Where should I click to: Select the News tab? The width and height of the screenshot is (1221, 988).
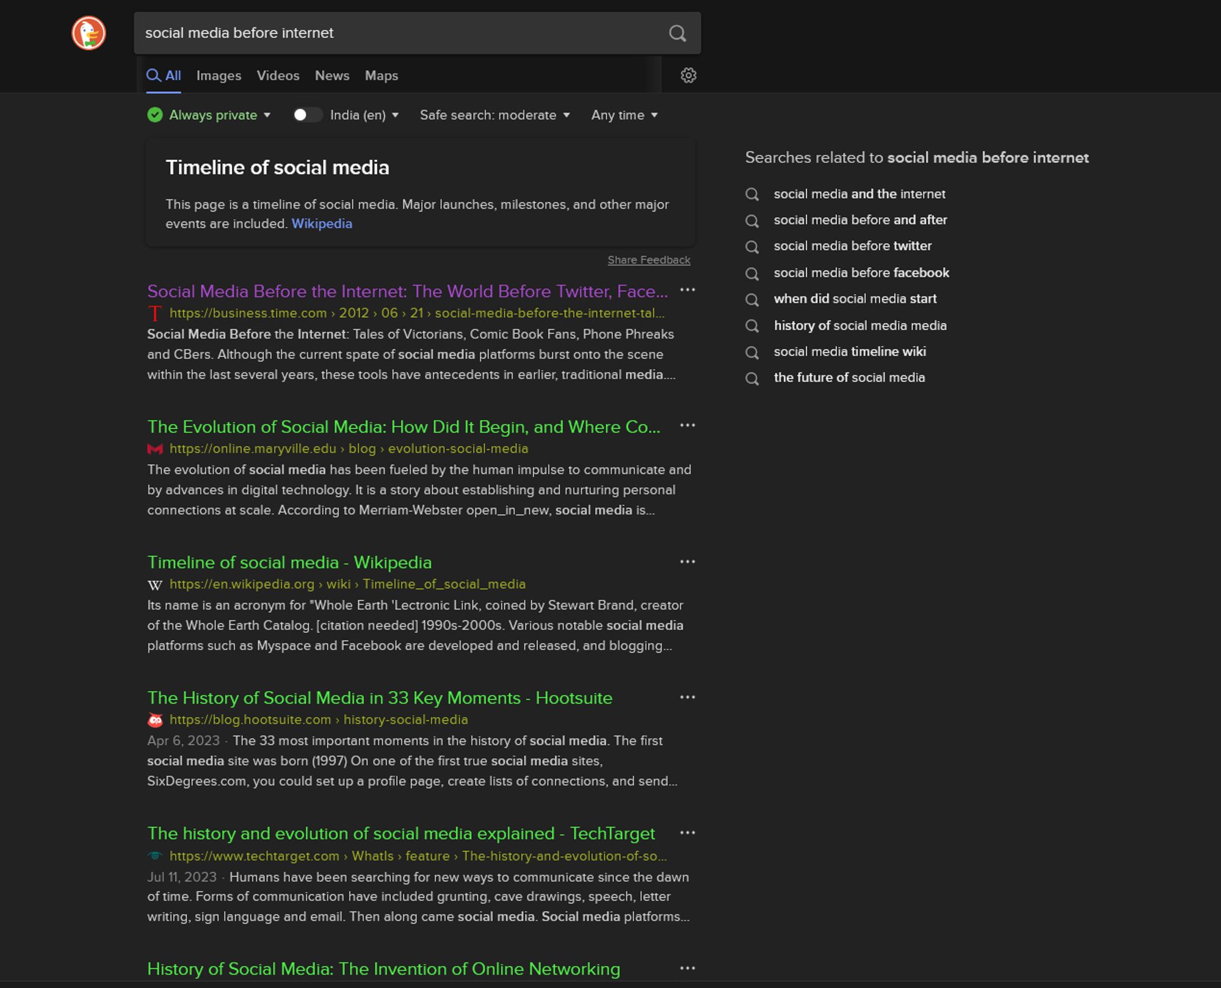(x=333, y=76)
